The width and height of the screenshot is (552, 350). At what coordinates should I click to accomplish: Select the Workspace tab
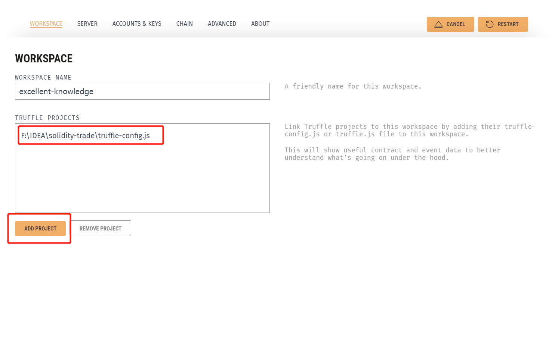coord(46,24)
